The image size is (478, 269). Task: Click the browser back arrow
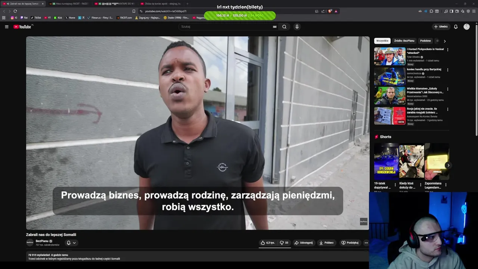4,11
